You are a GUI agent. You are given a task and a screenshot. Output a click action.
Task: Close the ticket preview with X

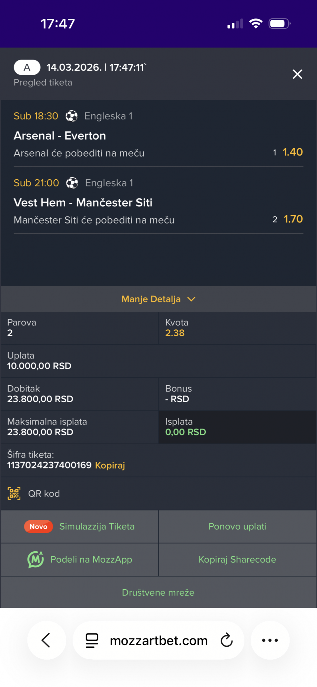(297, 74)
